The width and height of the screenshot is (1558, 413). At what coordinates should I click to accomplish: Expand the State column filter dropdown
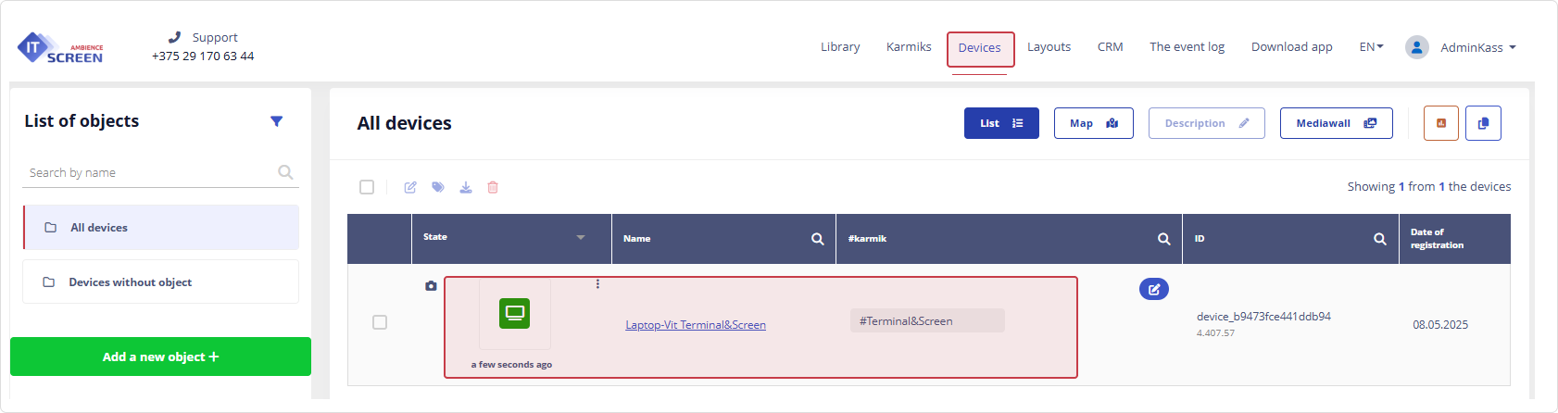pyautogui.click(x=581, y=238)
